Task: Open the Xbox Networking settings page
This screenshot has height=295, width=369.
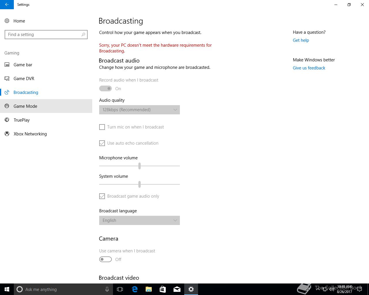Action: click(46, 134)
